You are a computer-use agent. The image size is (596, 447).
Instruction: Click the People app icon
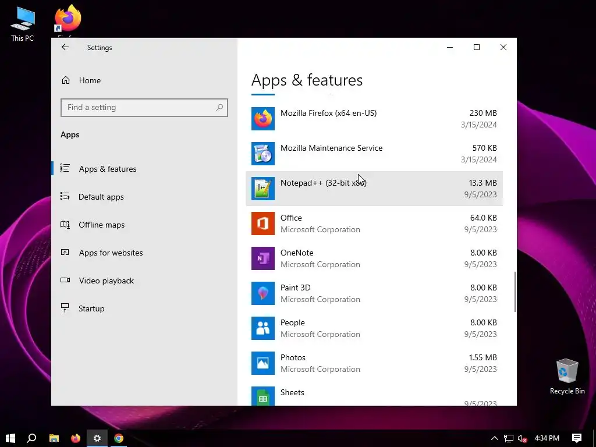pyautogui.click(x=262, y=328)
